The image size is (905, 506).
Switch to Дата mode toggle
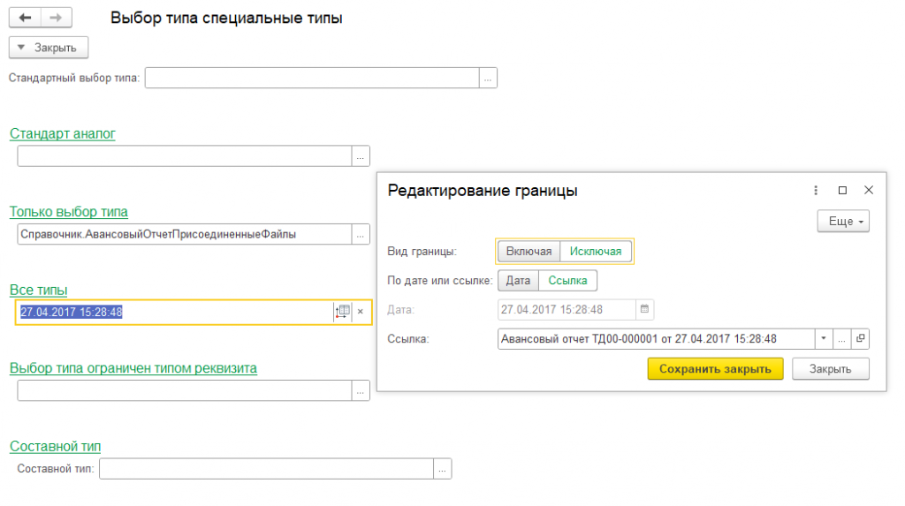pos(518,281)
